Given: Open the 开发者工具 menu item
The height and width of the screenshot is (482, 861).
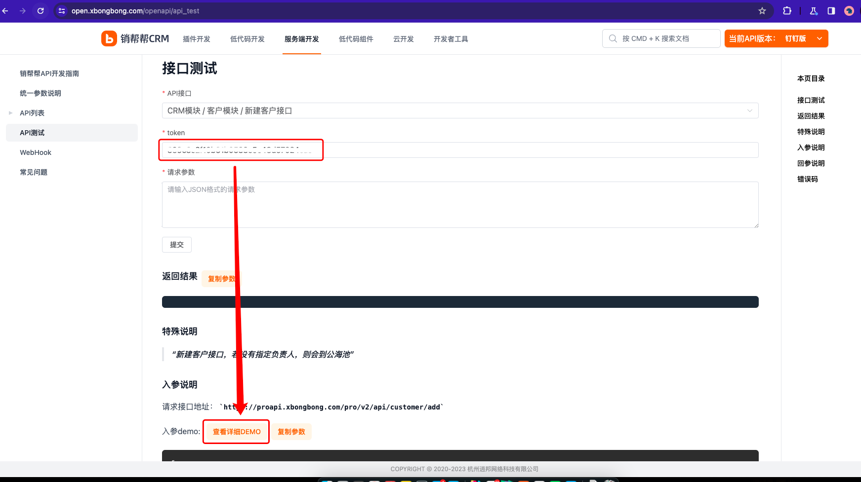Looking at the screenshot, I should tap(451, 39).
